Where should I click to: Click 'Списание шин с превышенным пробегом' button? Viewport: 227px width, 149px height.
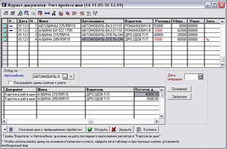(47, 129)
